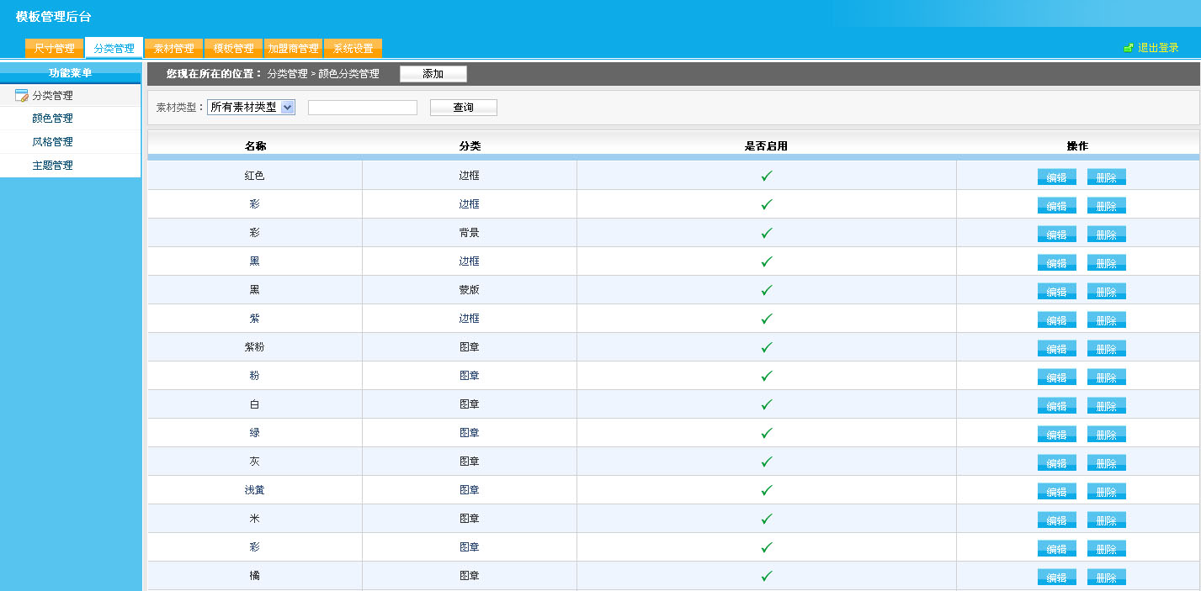
Task: Edit the 橘 entry
Action: point(1057,578)
